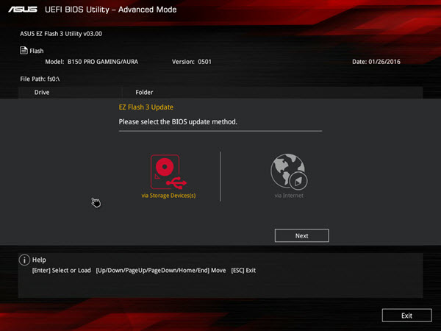Viewport: 441px width, 331px height.
Task: Click the EZ Flash 3 Update title
Action: (x=146, y=107)
